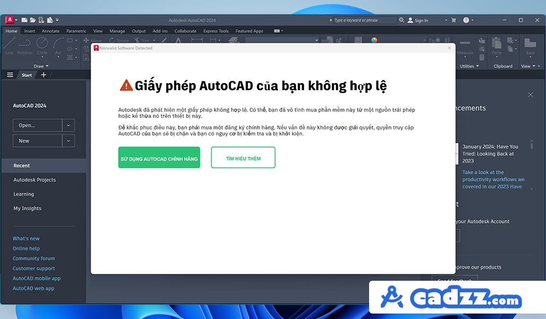Open the AutoCAD application menu logo
546x319 pixels.
[10, 20]
